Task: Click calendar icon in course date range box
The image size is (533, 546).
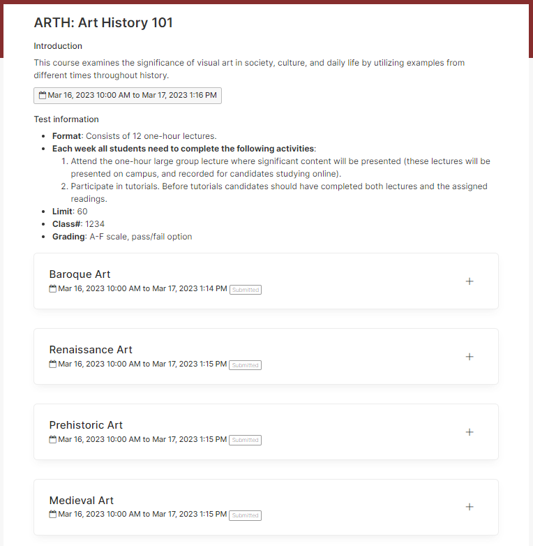Action: tap(43, 95)
